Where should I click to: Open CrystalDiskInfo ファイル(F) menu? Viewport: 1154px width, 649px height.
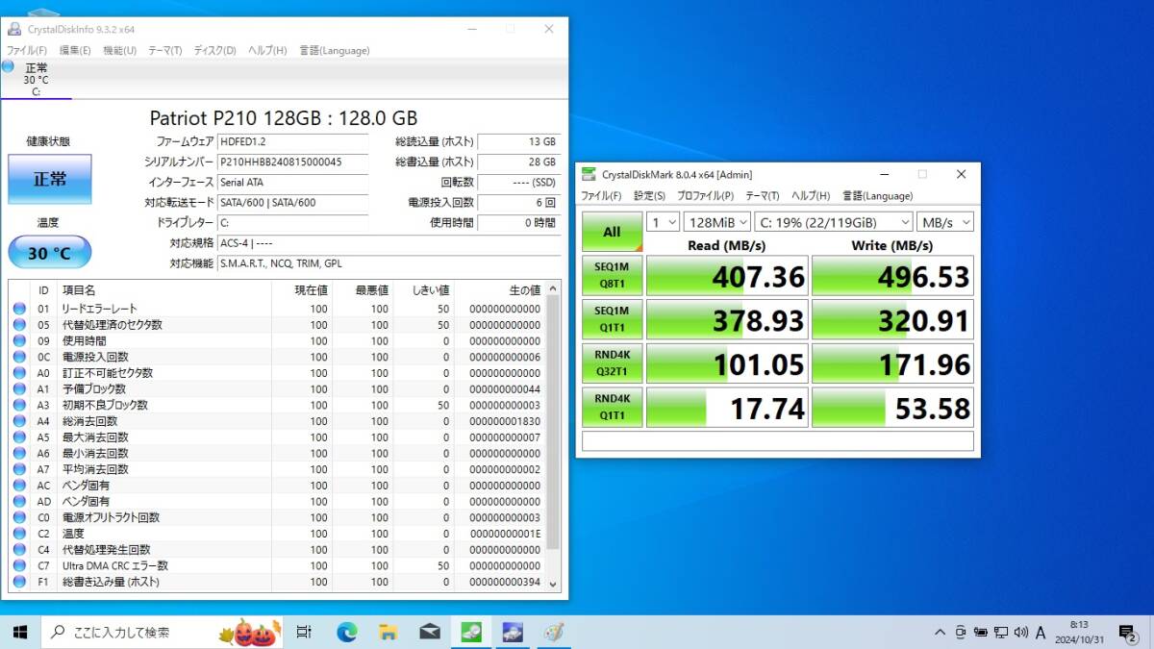tap(28, 50)
